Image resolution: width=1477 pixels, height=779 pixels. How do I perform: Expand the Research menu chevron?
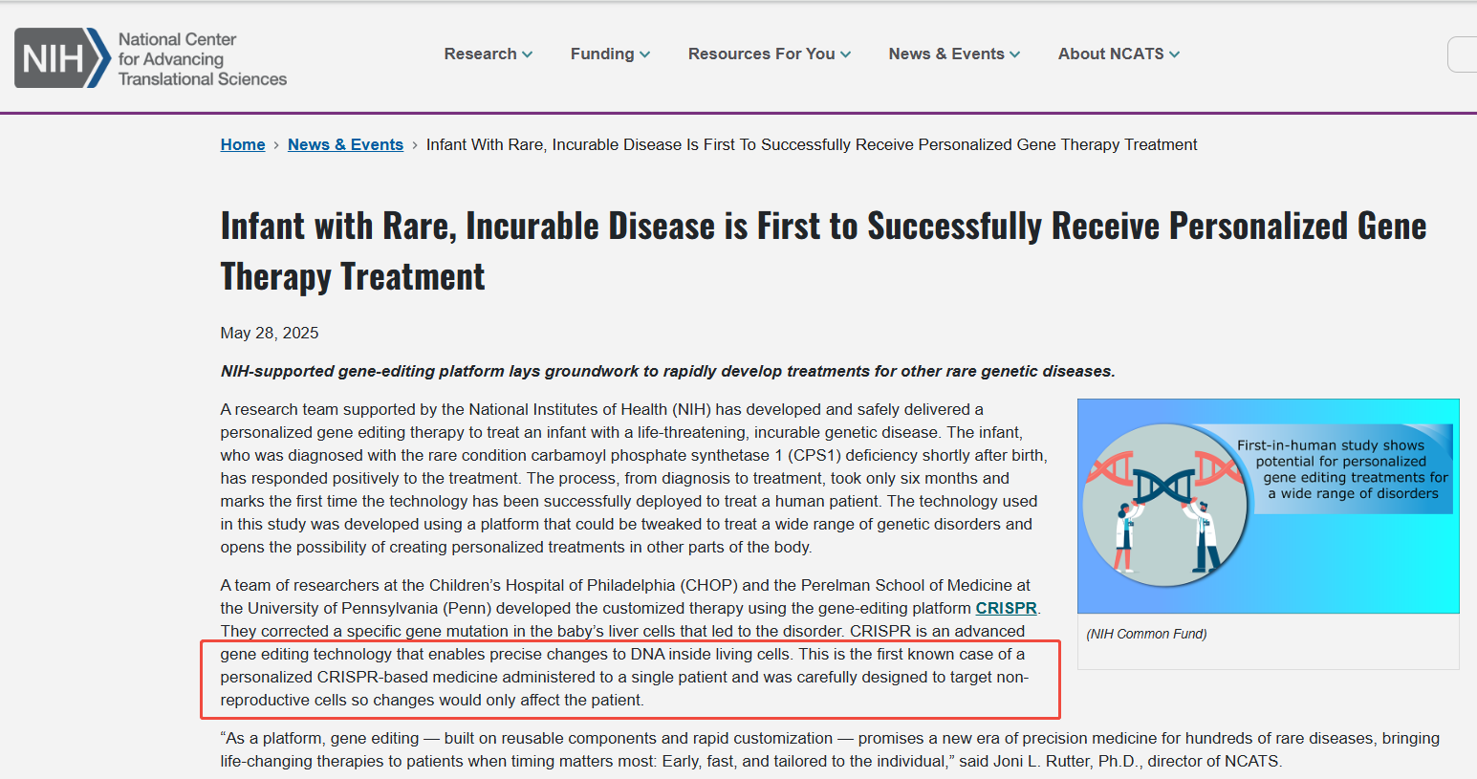527,54
